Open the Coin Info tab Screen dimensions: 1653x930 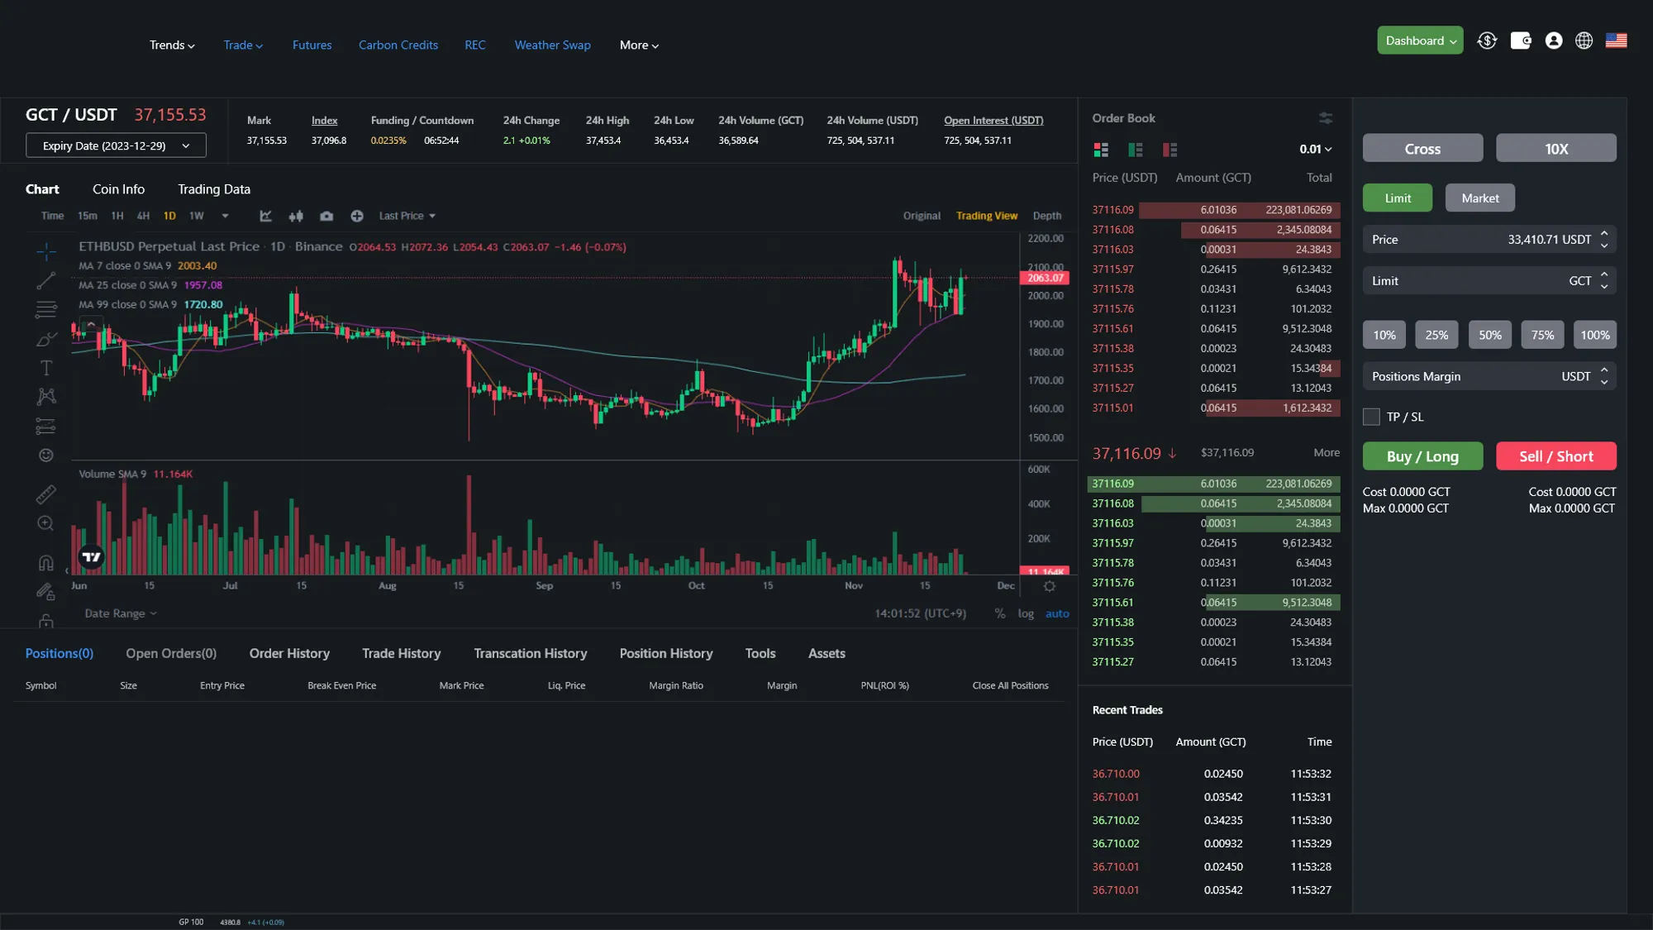coord(118,189)
